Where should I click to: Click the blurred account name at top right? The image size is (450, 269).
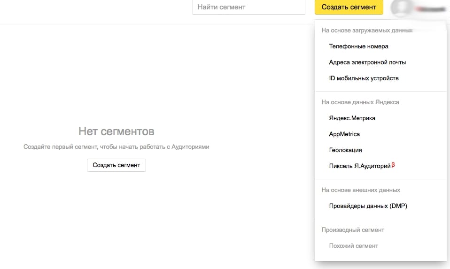coord(431,9)
